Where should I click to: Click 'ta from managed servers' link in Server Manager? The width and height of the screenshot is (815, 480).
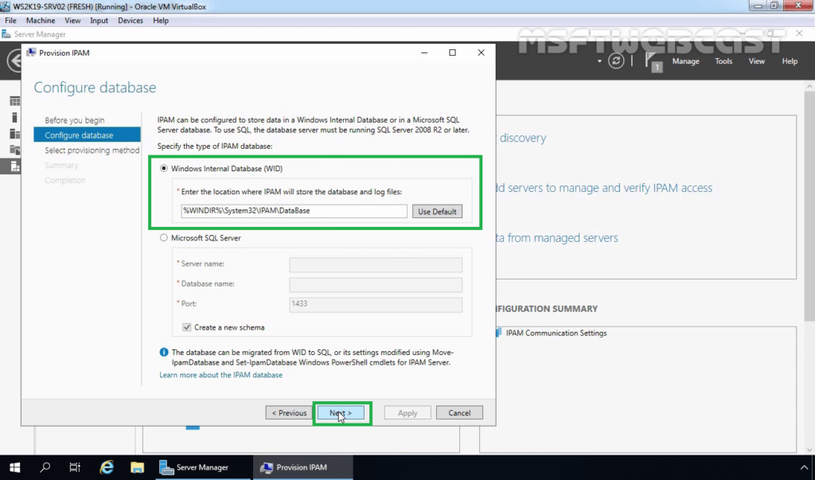click(x=556, y=238)
